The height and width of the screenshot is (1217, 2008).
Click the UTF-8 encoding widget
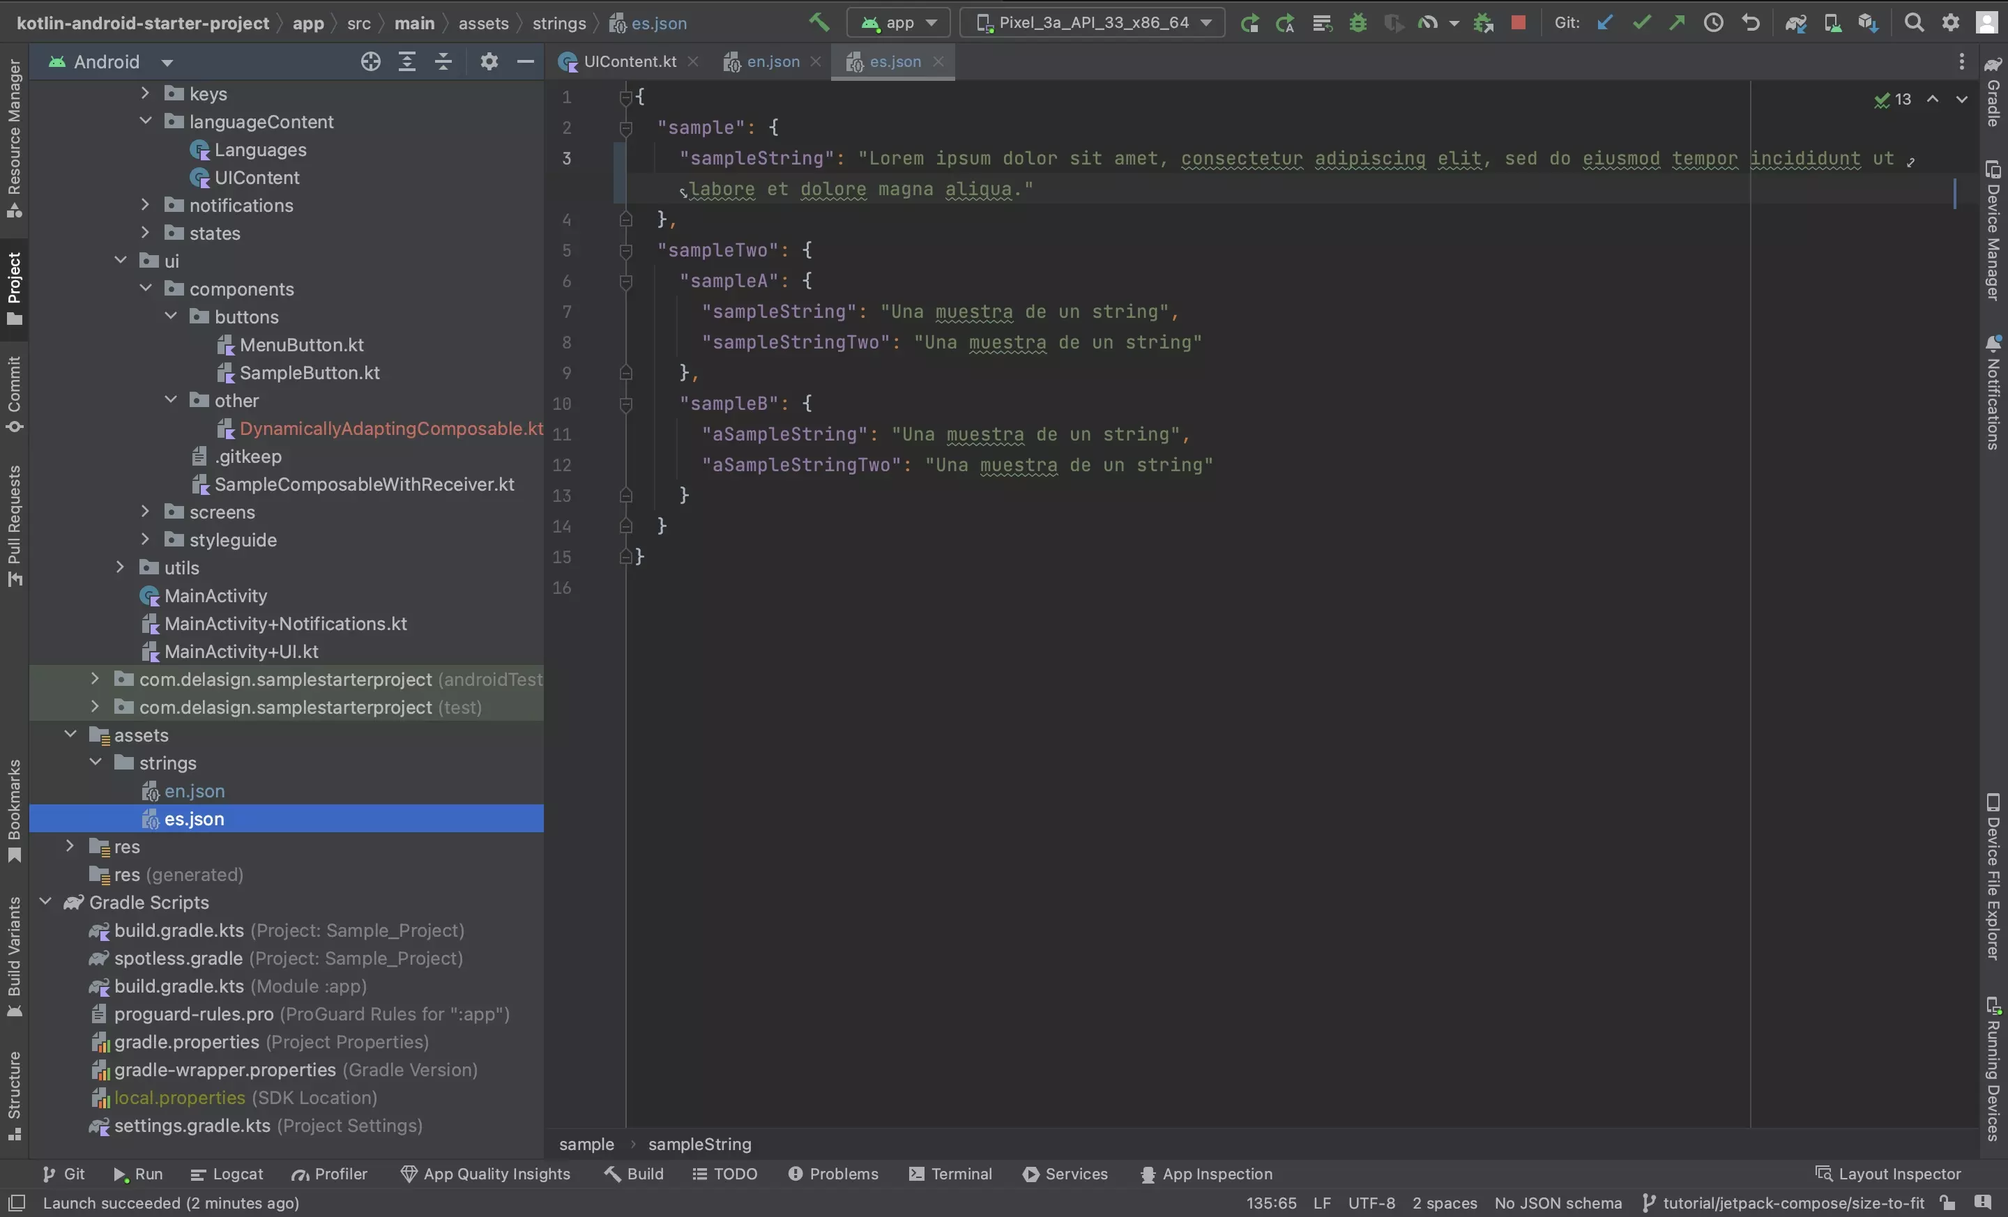click(x=1371, y=1203)
